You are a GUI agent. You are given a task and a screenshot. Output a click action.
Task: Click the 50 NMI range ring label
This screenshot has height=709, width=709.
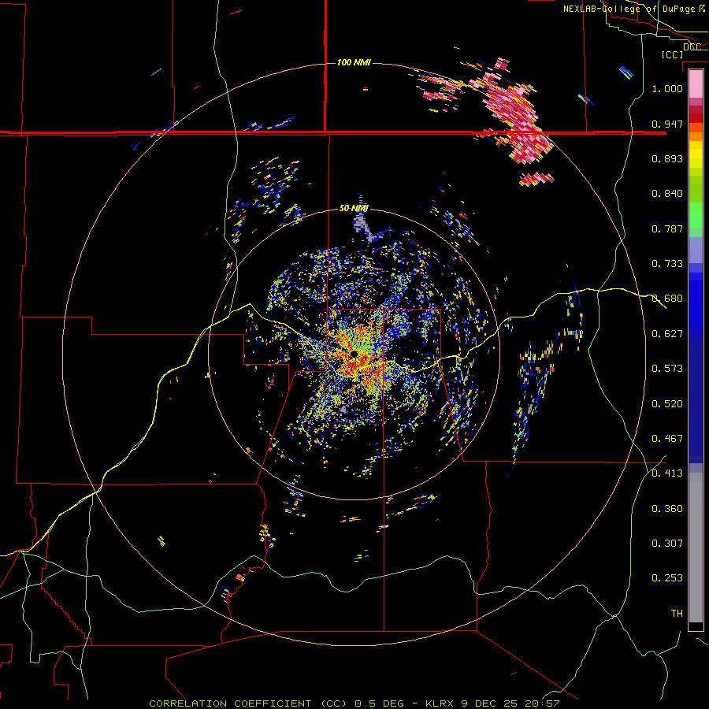(x=354, y=209)
